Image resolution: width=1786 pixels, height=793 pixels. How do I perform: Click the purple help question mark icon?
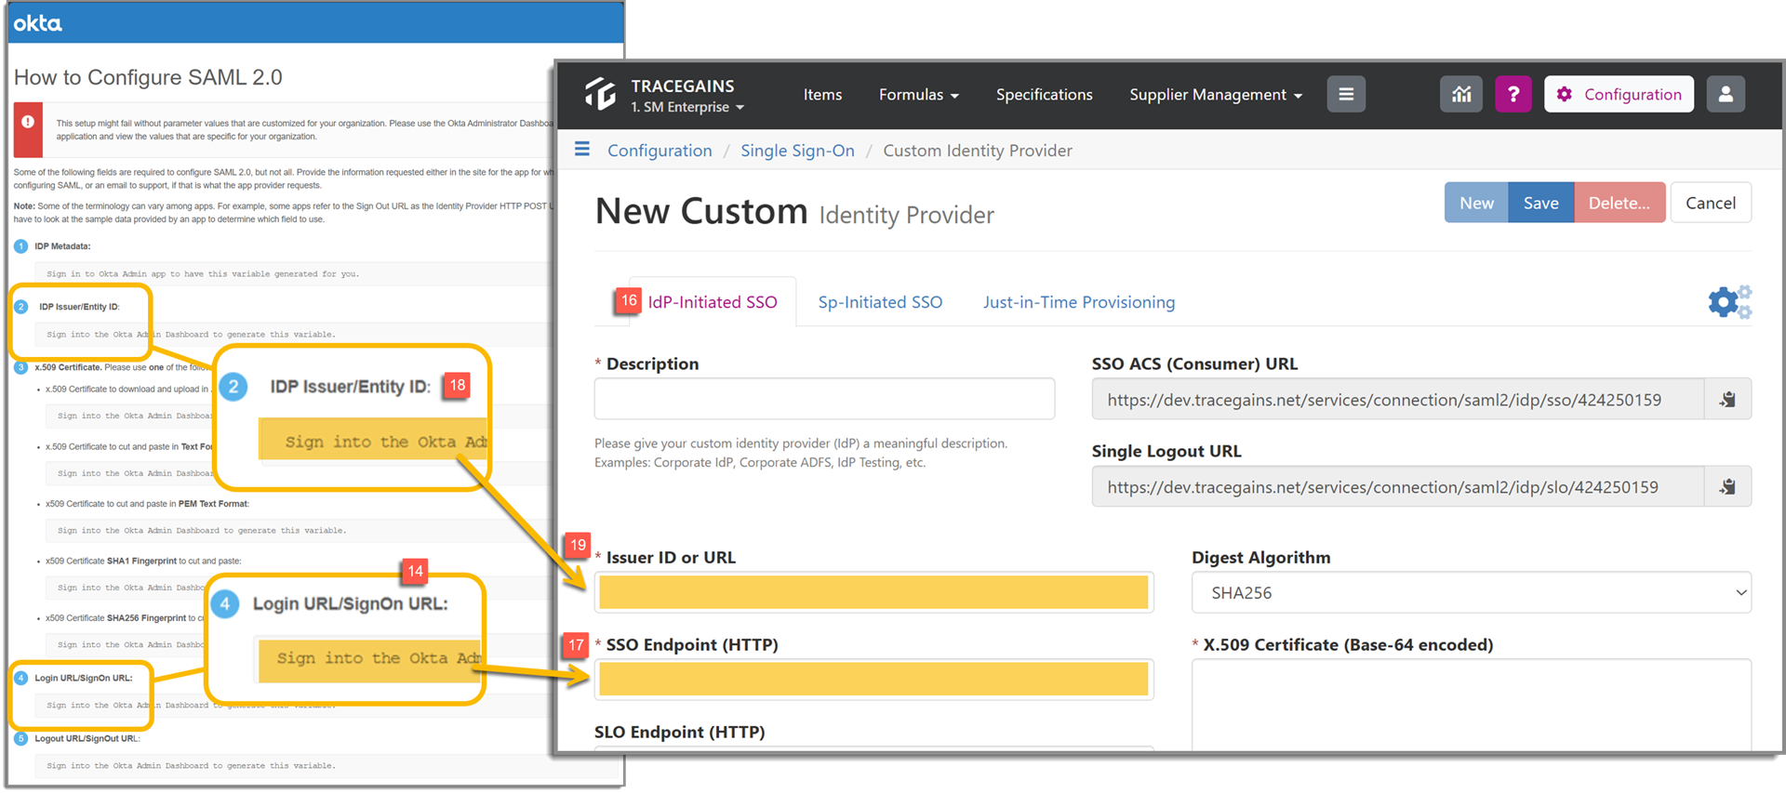tap(1513, 94)
